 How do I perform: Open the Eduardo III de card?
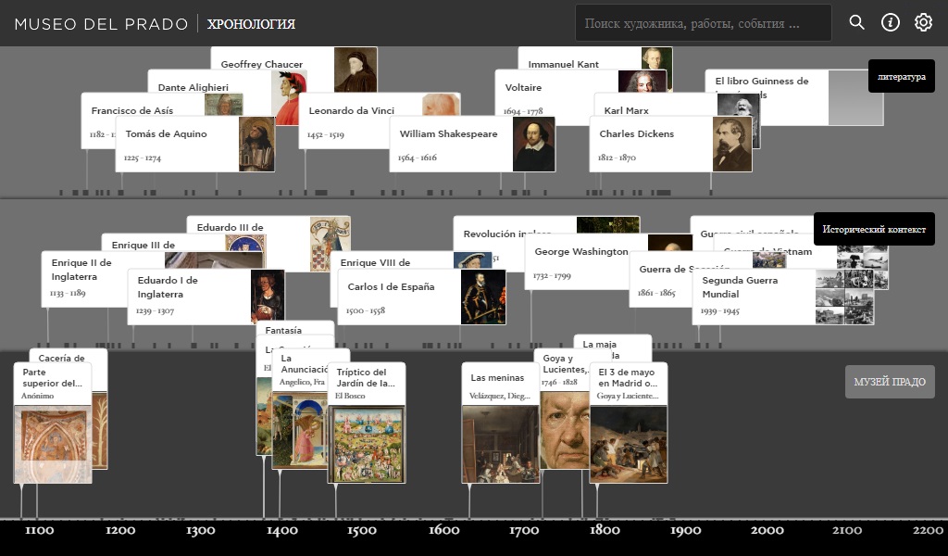coord(248,226)
